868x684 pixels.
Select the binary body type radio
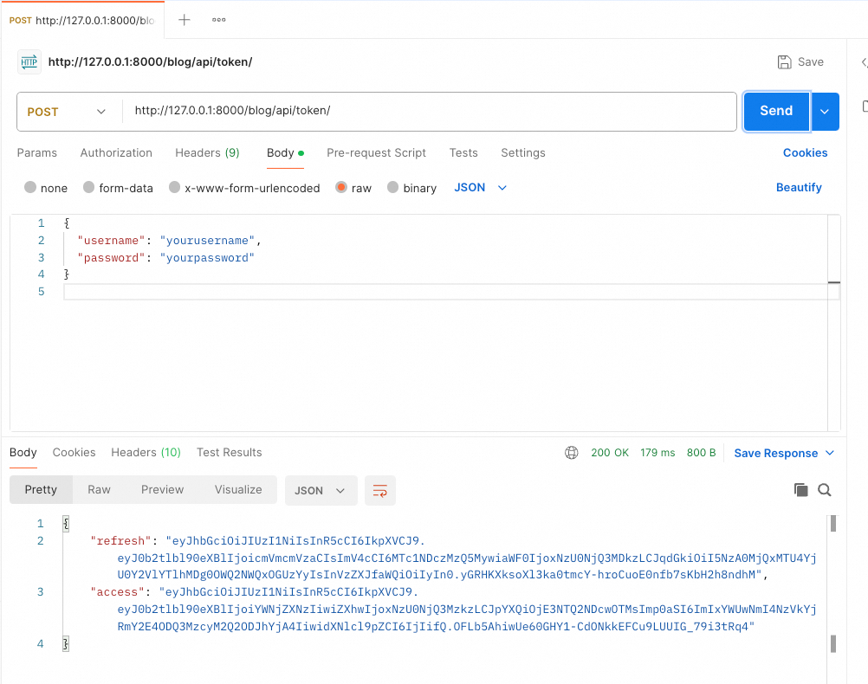tap(392, 188)
